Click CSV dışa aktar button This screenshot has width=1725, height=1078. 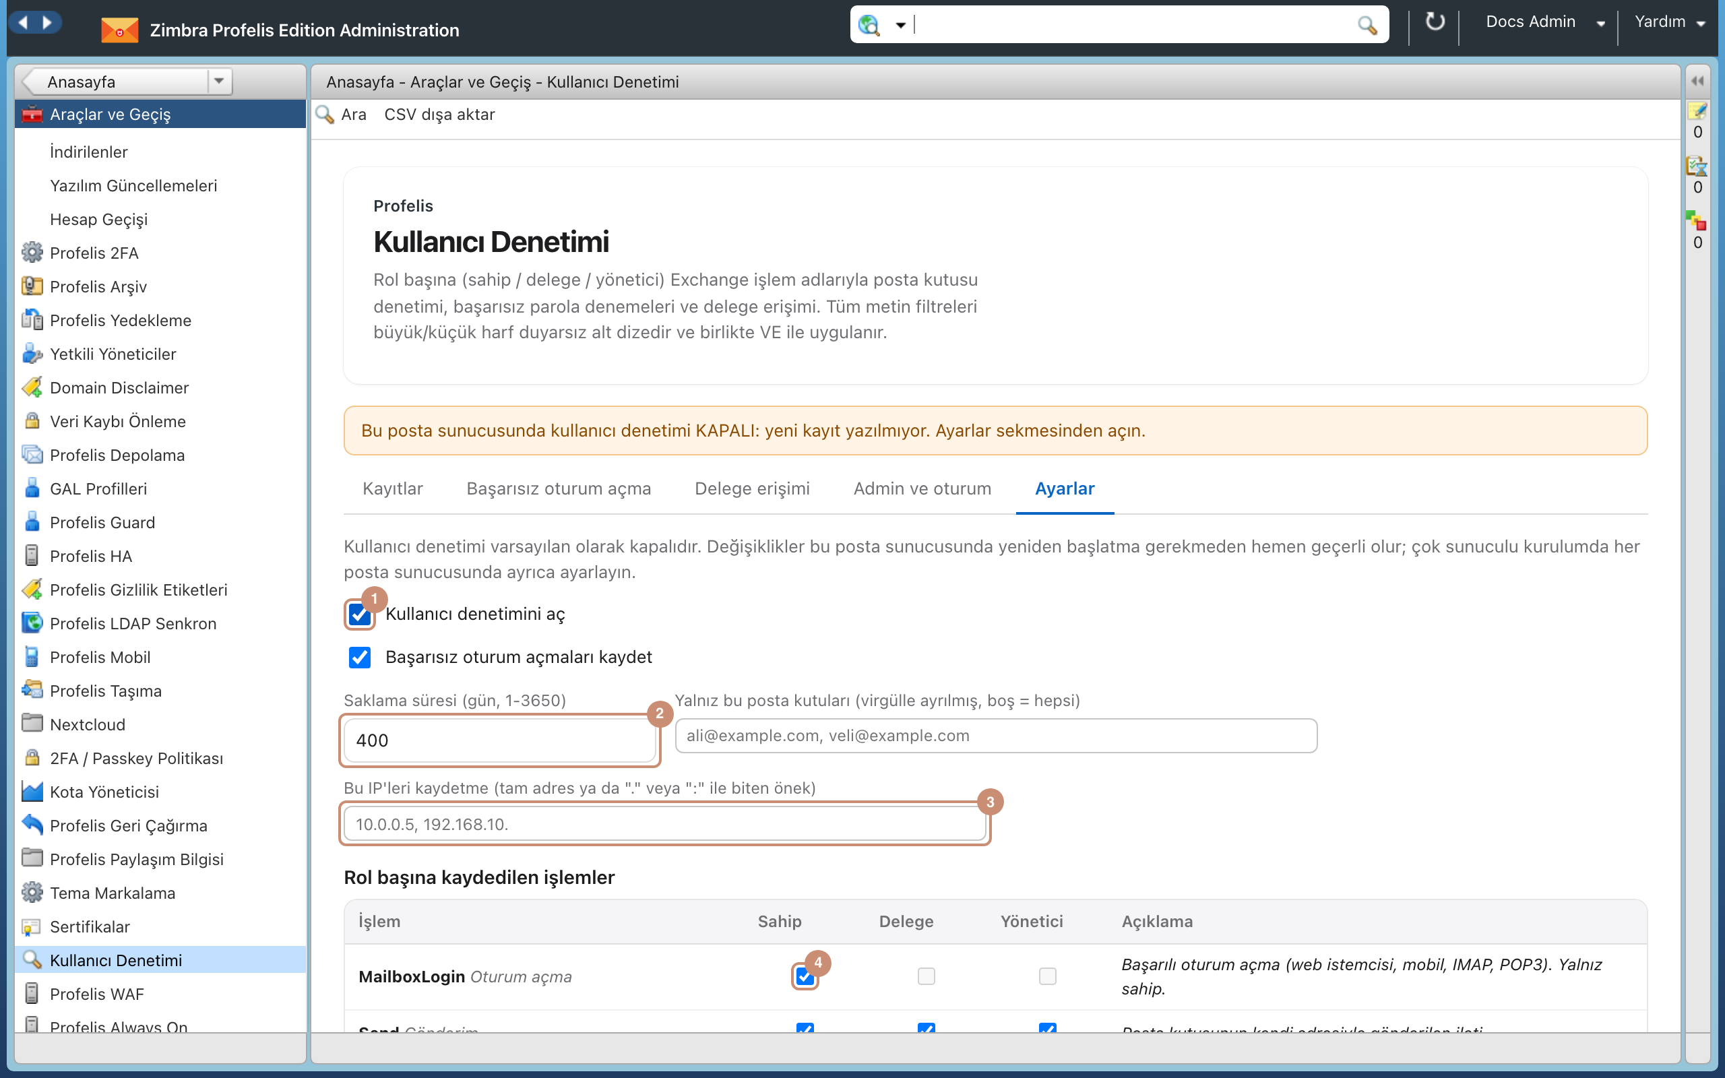tap(439, 114)
